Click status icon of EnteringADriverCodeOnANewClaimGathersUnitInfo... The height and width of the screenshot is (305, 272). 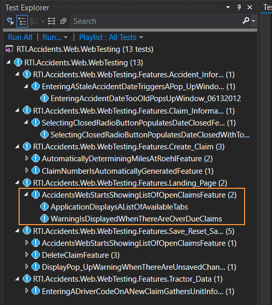click(x=36, y=291)
